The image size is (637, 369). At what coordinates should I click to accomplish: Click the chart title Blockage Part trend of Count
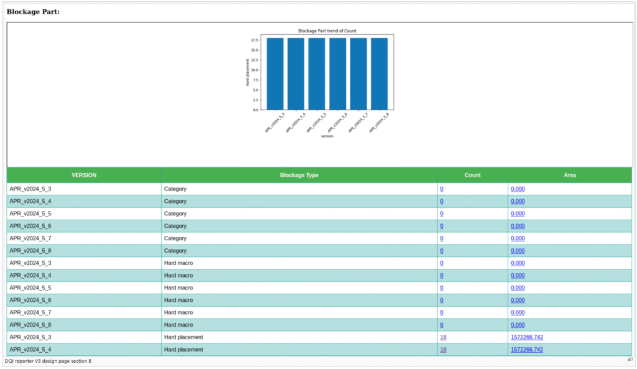click(x=327, y=30)
